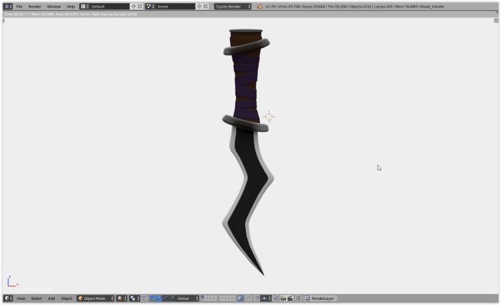Add a new screen layout with plus icon
The height and width of the screenshot is (305, 501).
tap(134, 6)
